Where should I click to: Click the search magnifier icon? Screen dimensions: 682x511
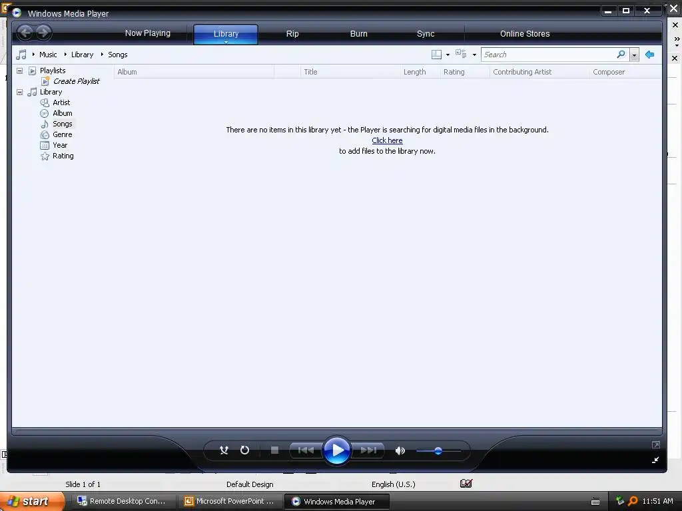pos(621,55)
